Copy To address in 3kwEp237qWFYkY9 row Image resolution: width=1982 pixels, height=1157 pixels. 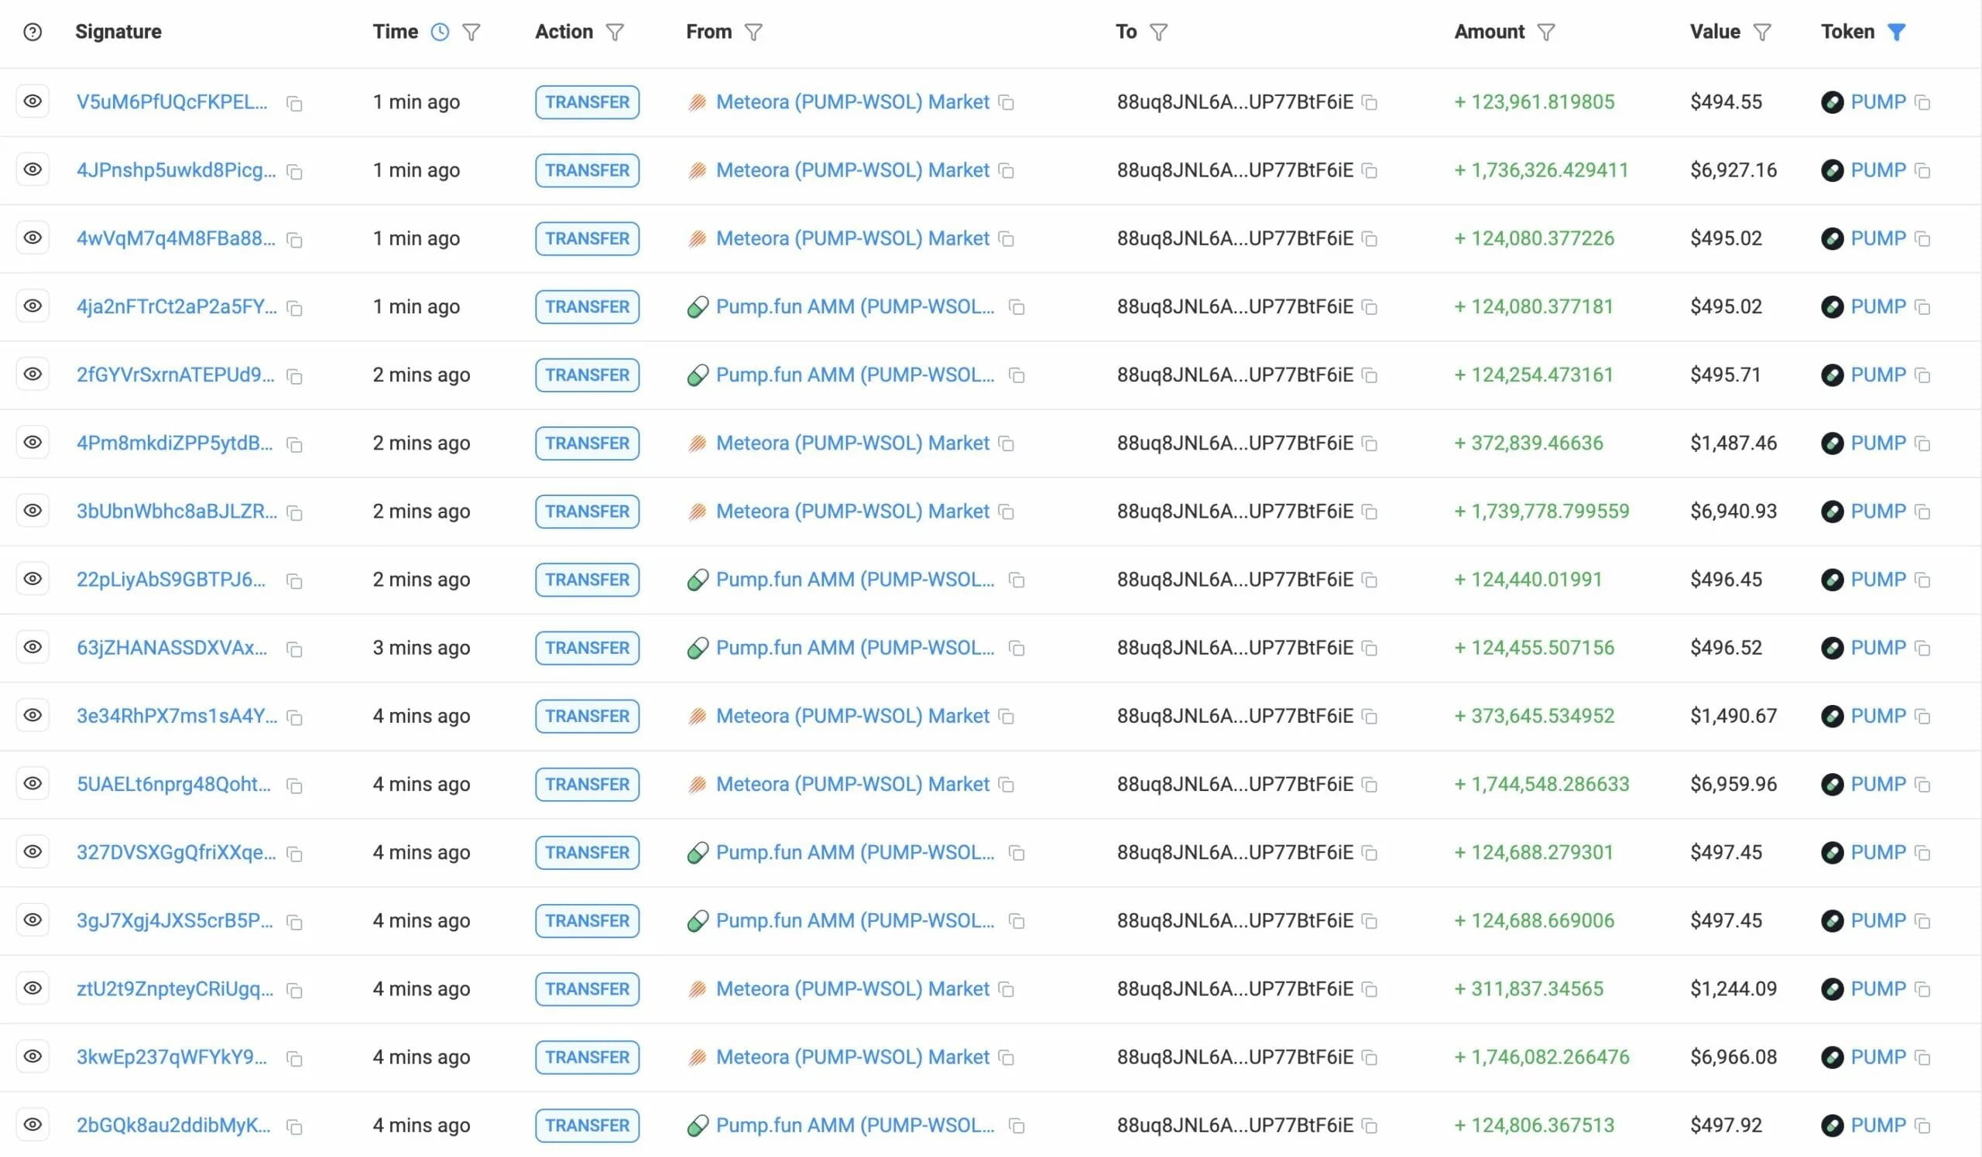[x=1370, y=1059]
